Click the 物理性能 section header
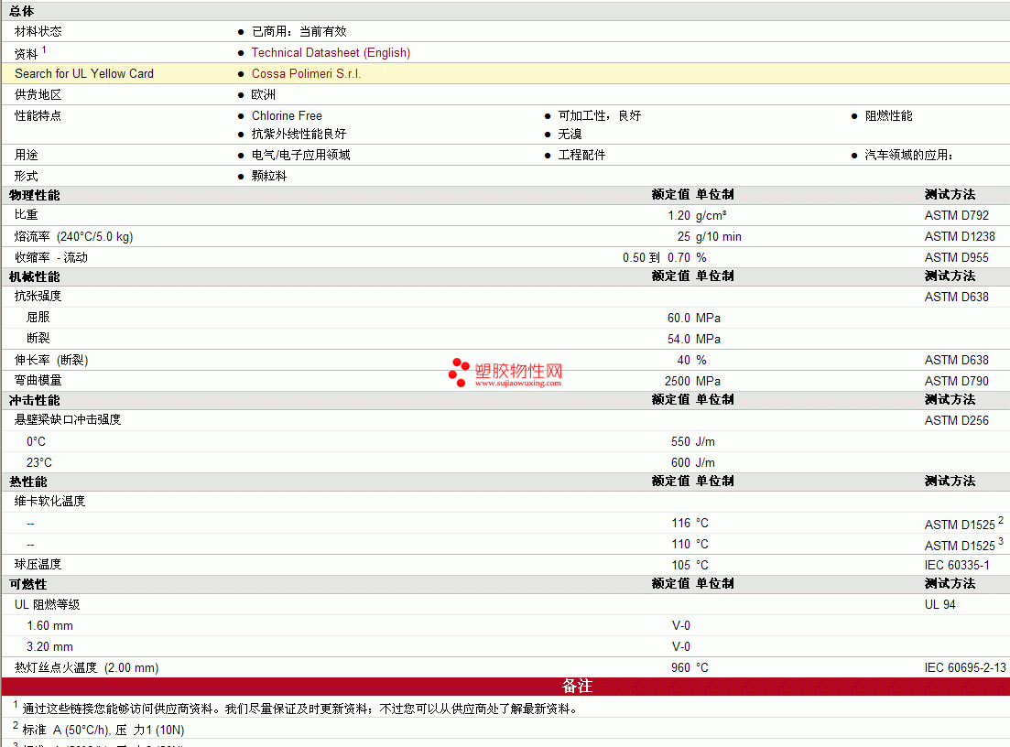The width and height of the screenshot is (1010, 747). click(34, 195)
